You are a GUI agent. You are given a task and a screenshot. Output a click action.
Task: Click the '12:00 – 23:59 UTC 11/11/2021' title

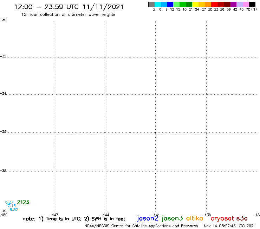(69, 7)
